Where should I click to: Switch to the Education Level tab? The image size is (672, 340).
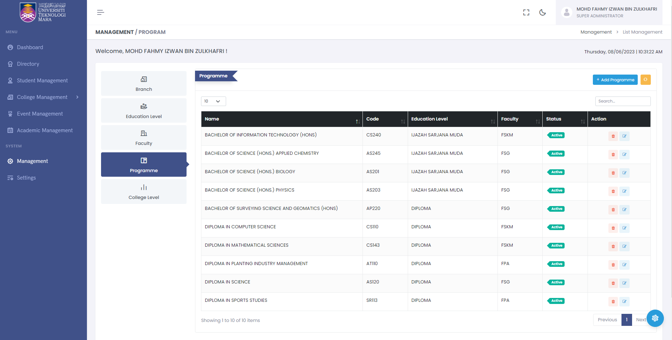(x=143, y=111)
